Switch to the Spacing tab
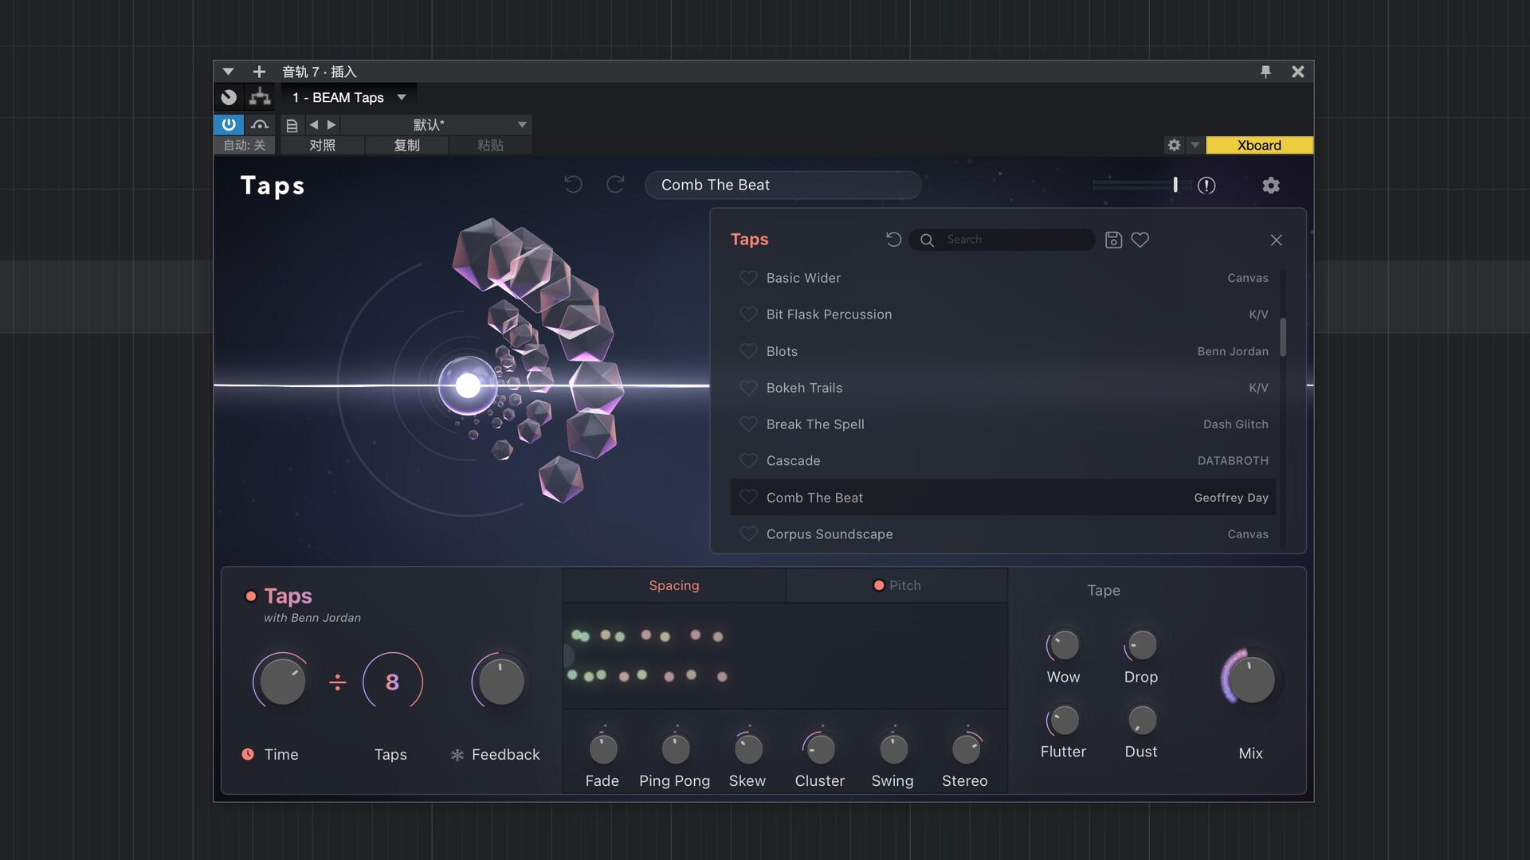This screenshot has height=860, width=1530. [x=674, y=585]
